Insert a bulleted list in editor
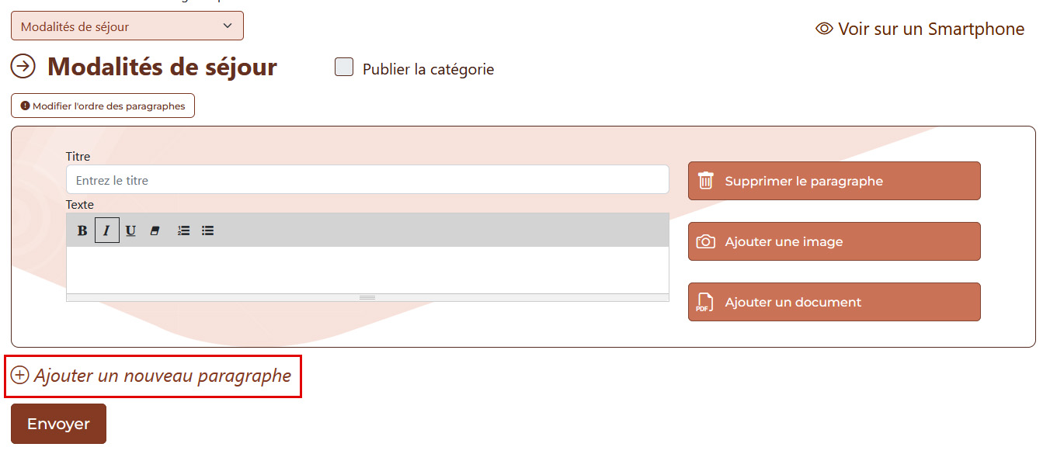The height and width of the screenshot is (454, 1050). pyautogui.click(x=208, y=230)
